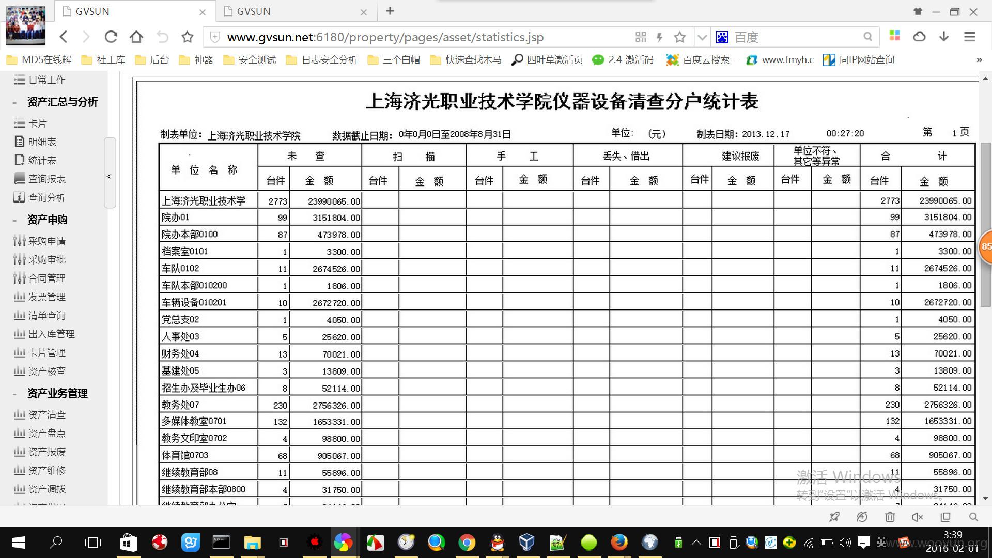Open 查询分析 sidebar item
Viewport: 992px width, 558px height.
[40, 198]
